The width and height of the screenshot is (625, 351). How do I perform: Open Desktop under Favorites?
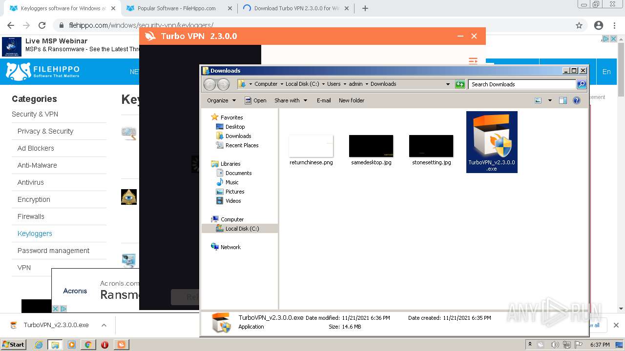point(235,127)
